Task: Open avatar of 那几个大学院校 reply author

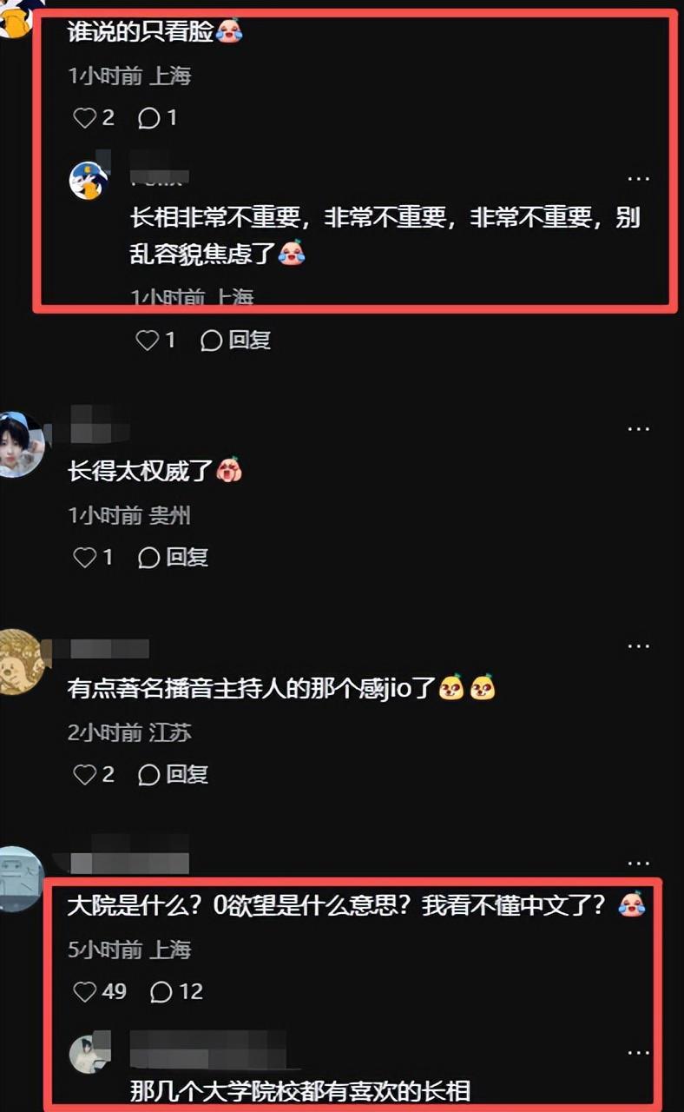Action: (89, 1053)
